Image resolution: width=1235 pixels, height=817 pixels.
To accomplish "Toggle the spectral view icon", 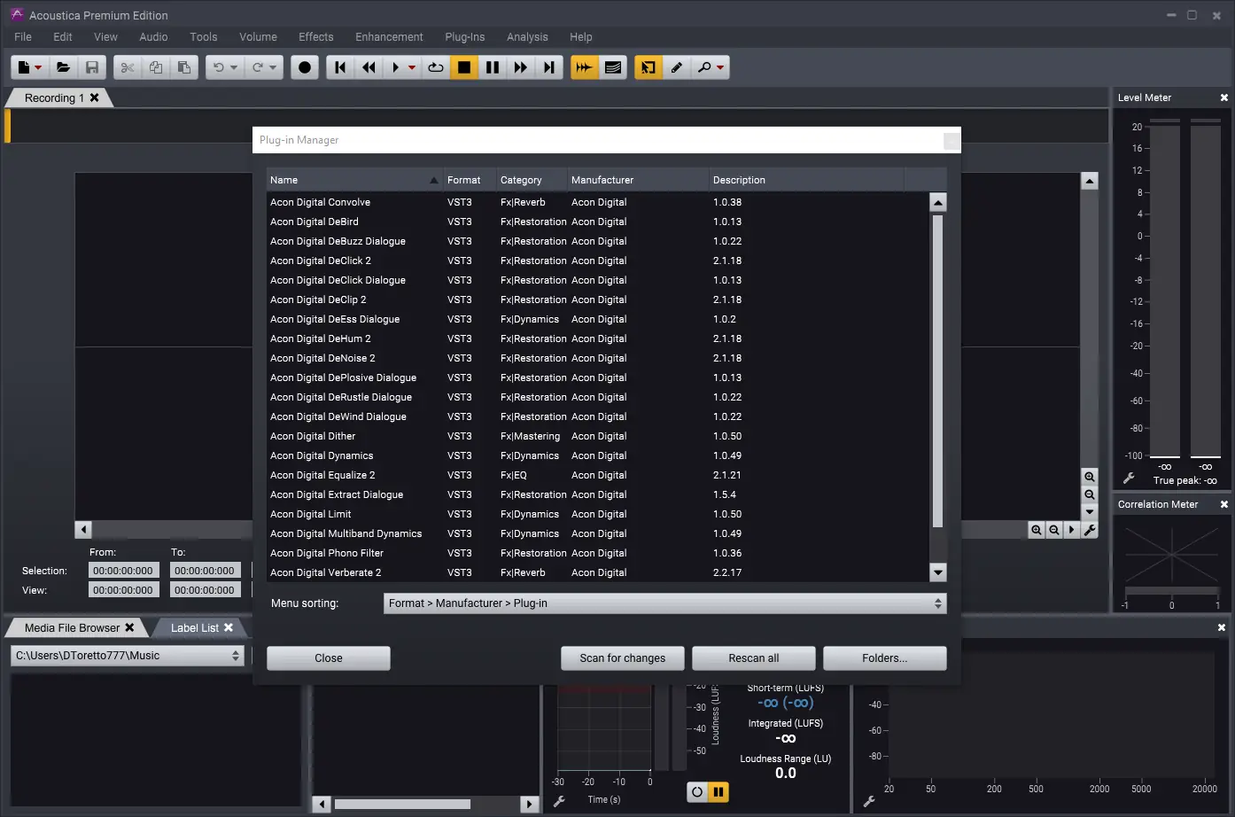I will point(613,67).
